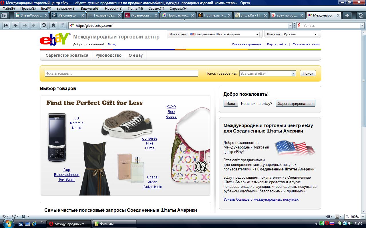The image size is (366, 228).
Task: Toggle the Opera side panel button
Action: point(4,15)
